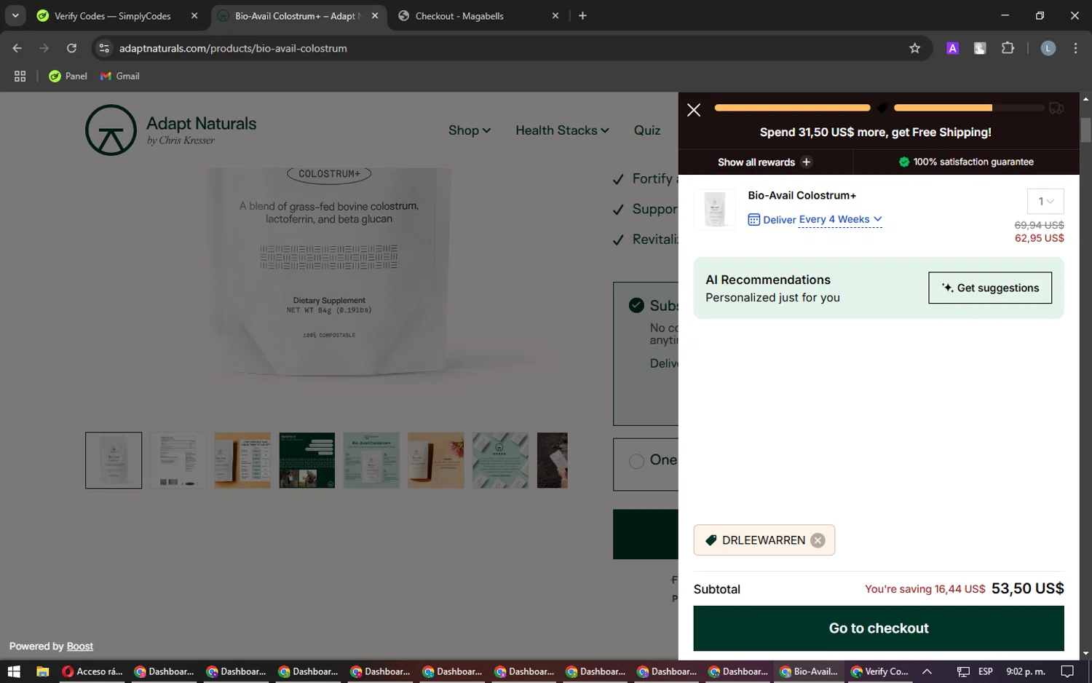The image size is (1092, 683).
Task: Click the free shipping truck icon
Action: tap(1056, 108)
